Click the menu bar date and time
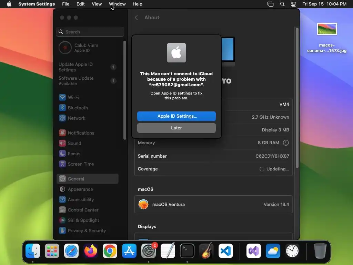The width and height of the screenshot is (353, 265). click(324, 4)
